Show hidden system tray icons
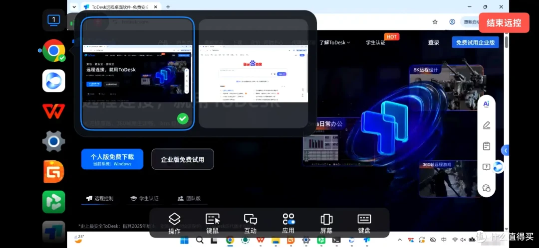 [x=399, y=240]
